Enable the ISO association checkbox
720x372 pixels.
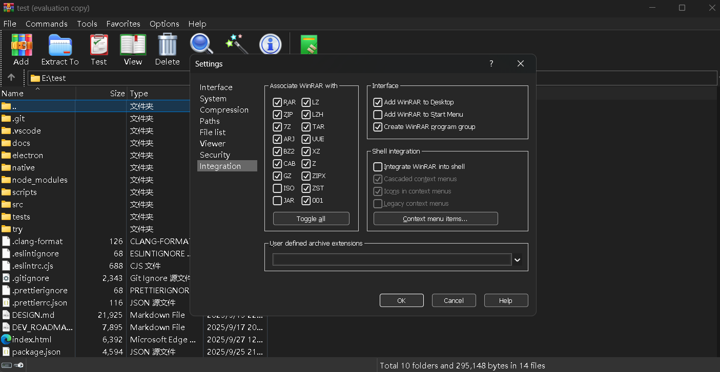coord(277,188)
